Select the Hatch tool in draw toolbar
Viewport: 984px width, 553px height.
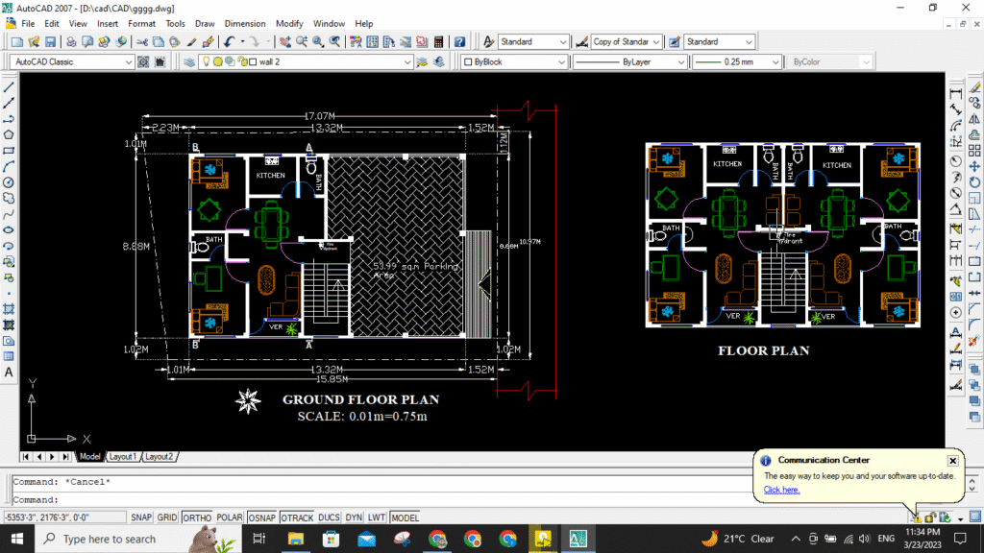(x=9, y=309)
